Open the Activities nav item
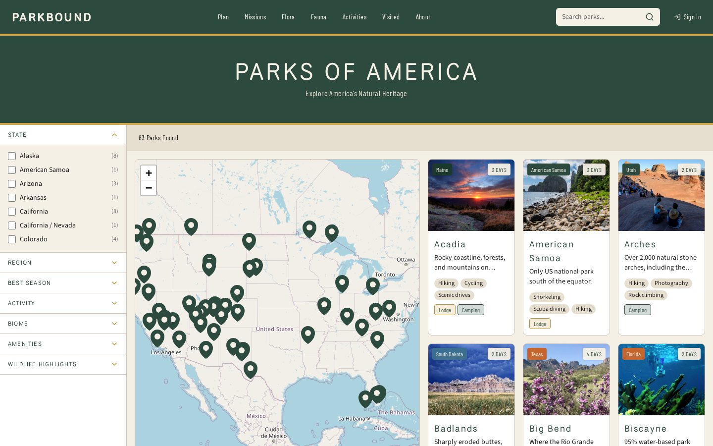This screenshot has width=713, height=446. [355, 17]
